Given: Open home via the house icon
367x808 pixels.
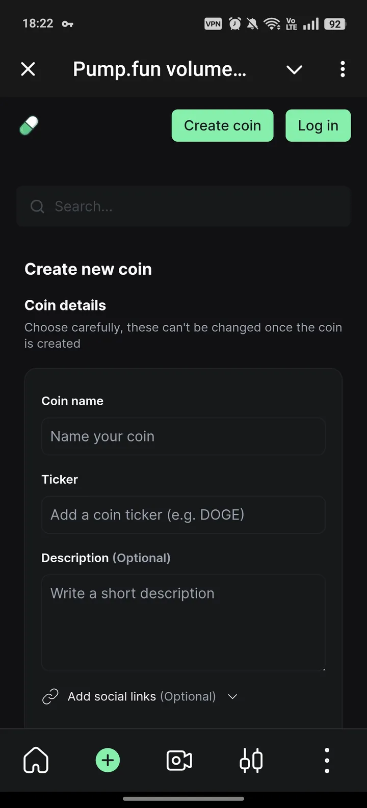Looking at the screenshot, I should coord(36,761).
